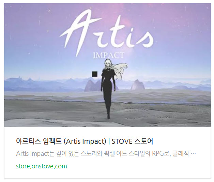214x182 pixels.
Task: Click the 'IMPACT' subtitle text in the banner
Action: tap(109, 56)
